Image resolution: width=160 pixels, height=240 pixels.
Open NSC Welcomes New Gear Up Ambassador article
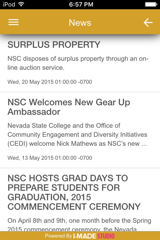(x=69, y=107)
